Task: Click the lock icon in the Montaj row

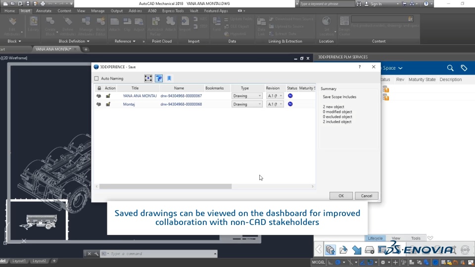Action: tap(99, 104)
